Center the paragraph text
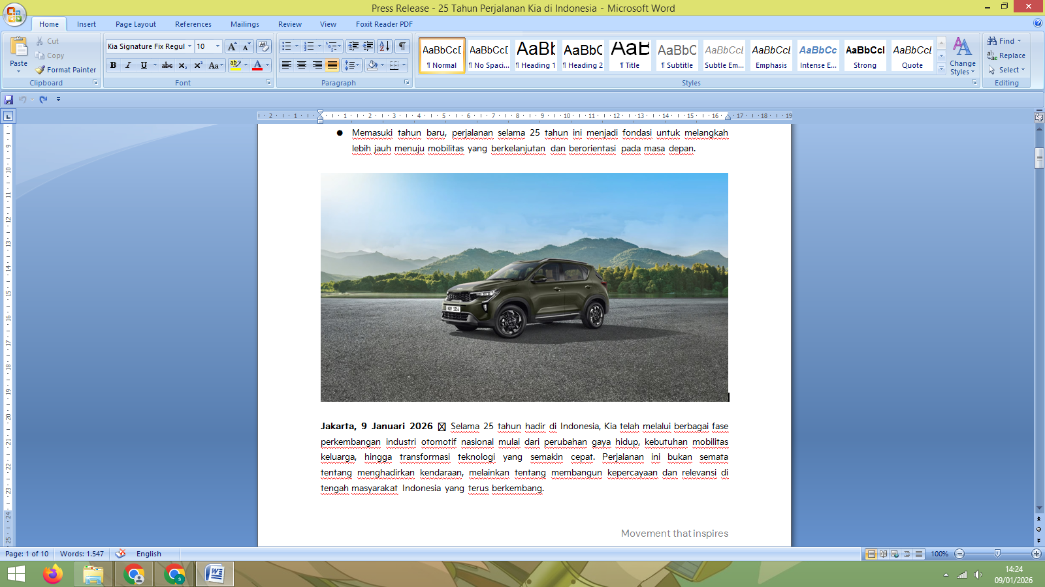1045x587 pixels. coord(302,65)
